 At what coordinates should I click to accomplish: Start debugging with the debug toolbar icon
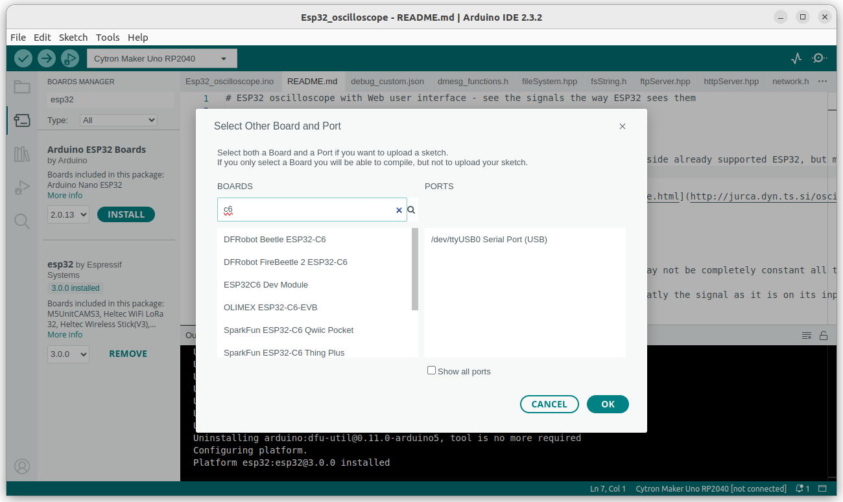(x=69, y=58)
